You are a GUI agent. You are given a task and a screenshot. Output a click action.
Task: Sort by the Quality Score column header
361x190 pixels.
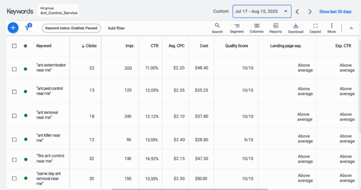pyautogui.click(x=237, y=46)
